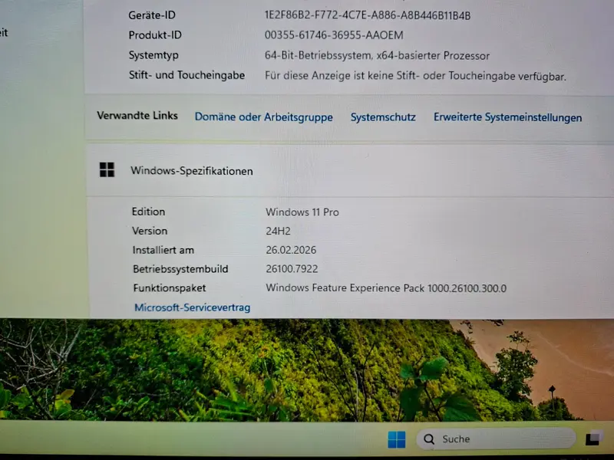The height and width of the screenshot is (460, 614).
Task: Click the magnifier icon in the search box
Action: pyautogui.click(x=429, y=439)
